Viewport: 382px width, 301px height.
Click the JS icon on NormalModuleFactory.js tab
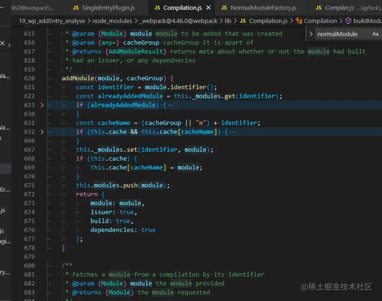coord(224,8)
